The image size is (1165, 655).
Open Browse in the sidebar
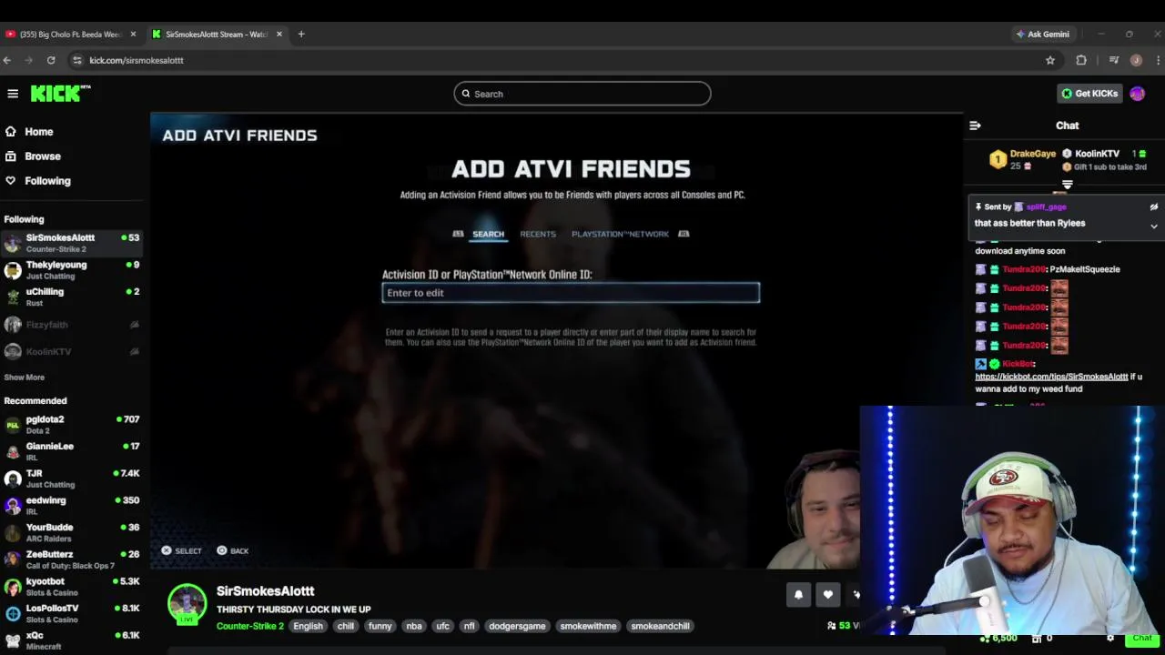(x=42, y=156)
